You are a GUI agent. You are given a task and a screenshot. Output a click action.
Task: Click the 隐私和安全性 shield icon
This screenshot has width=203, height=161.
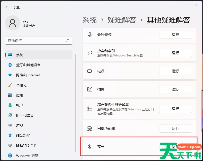tap(10, 146)
